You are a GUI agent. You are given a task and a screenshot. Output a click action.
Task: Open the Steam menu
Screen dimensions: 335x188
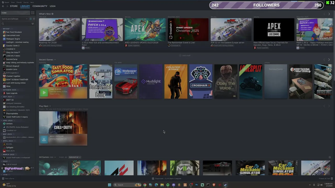point(6,2)
